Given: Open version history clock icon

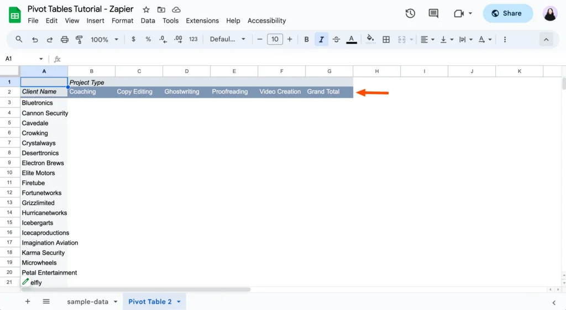Looking at the screenshot, I should 410,13.
